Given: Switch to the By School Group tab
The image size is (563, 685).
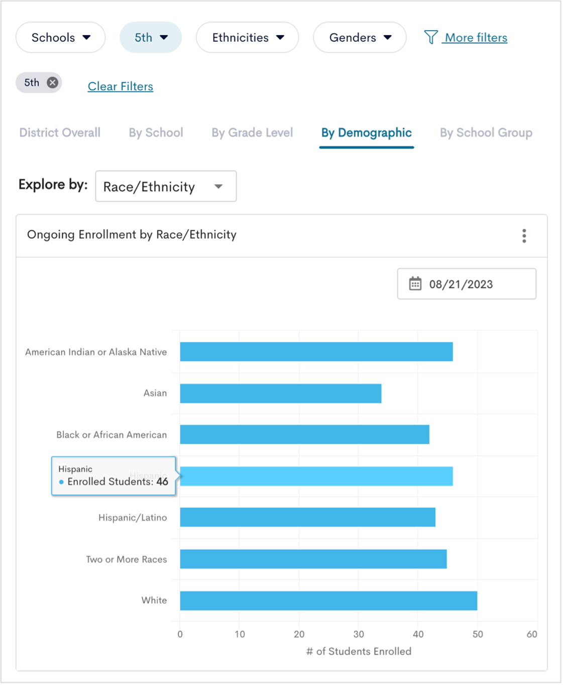Looking at the screenshot, I should click(x=486, y=132).
